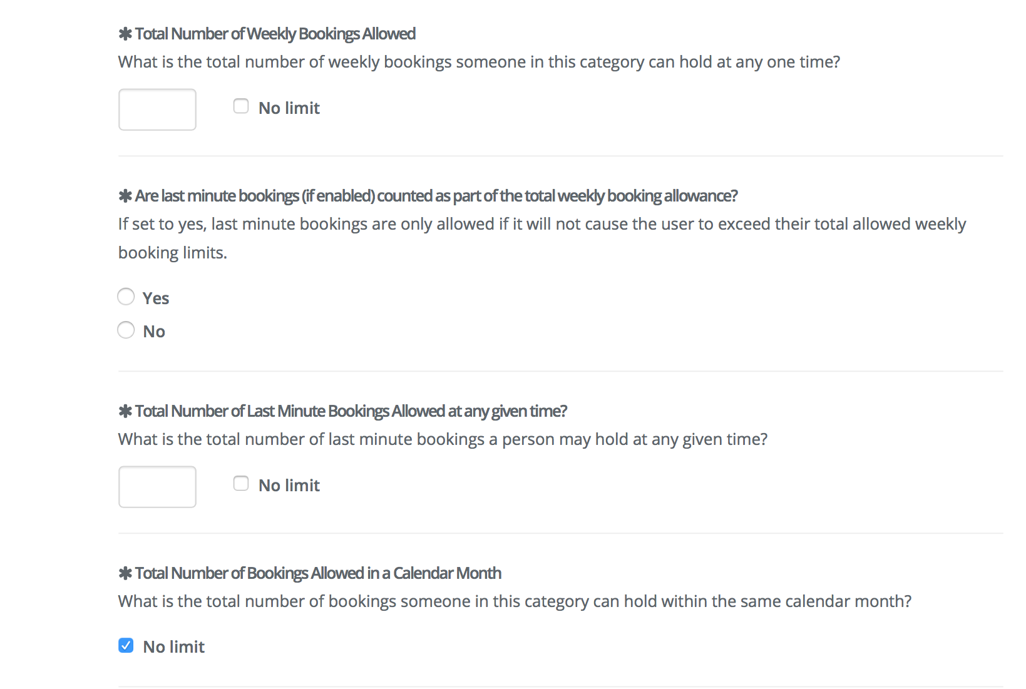Click the 'Total Number of Weekly Bookings Allowed' heading

coord(275,34)
